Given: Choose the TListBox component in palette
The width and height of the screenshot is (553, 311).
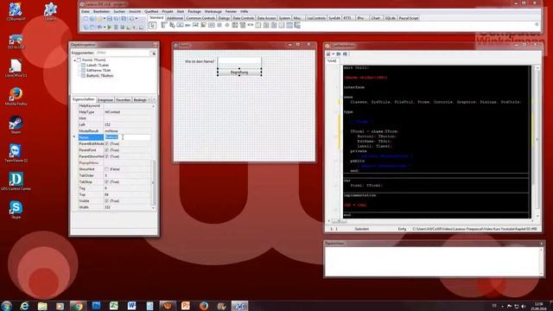Looking at the screenshot, I should [x=235, y=25].
